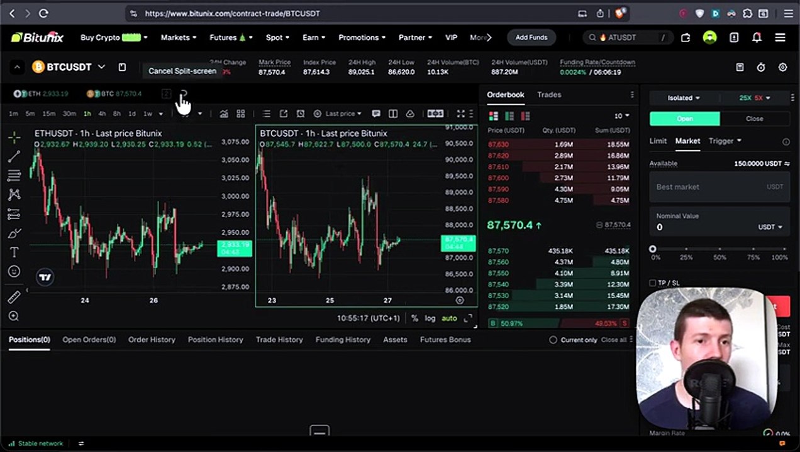
Task: Click the 50% mark on position slider
Action: [719, 250]
